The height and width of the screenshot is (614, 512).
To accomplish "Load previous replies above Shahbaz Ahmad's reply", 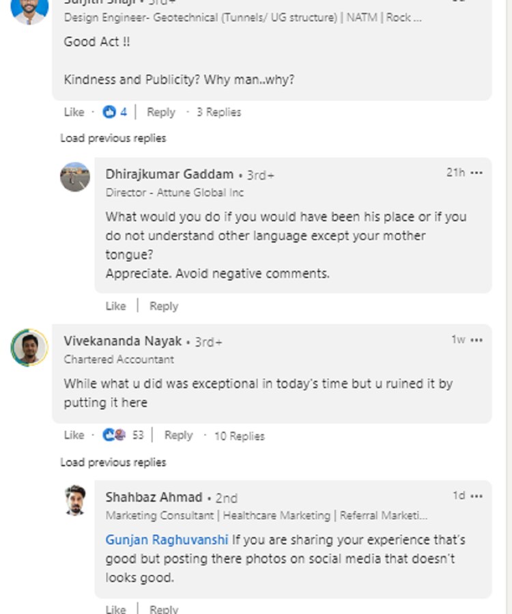I will (x=113, y=462).
